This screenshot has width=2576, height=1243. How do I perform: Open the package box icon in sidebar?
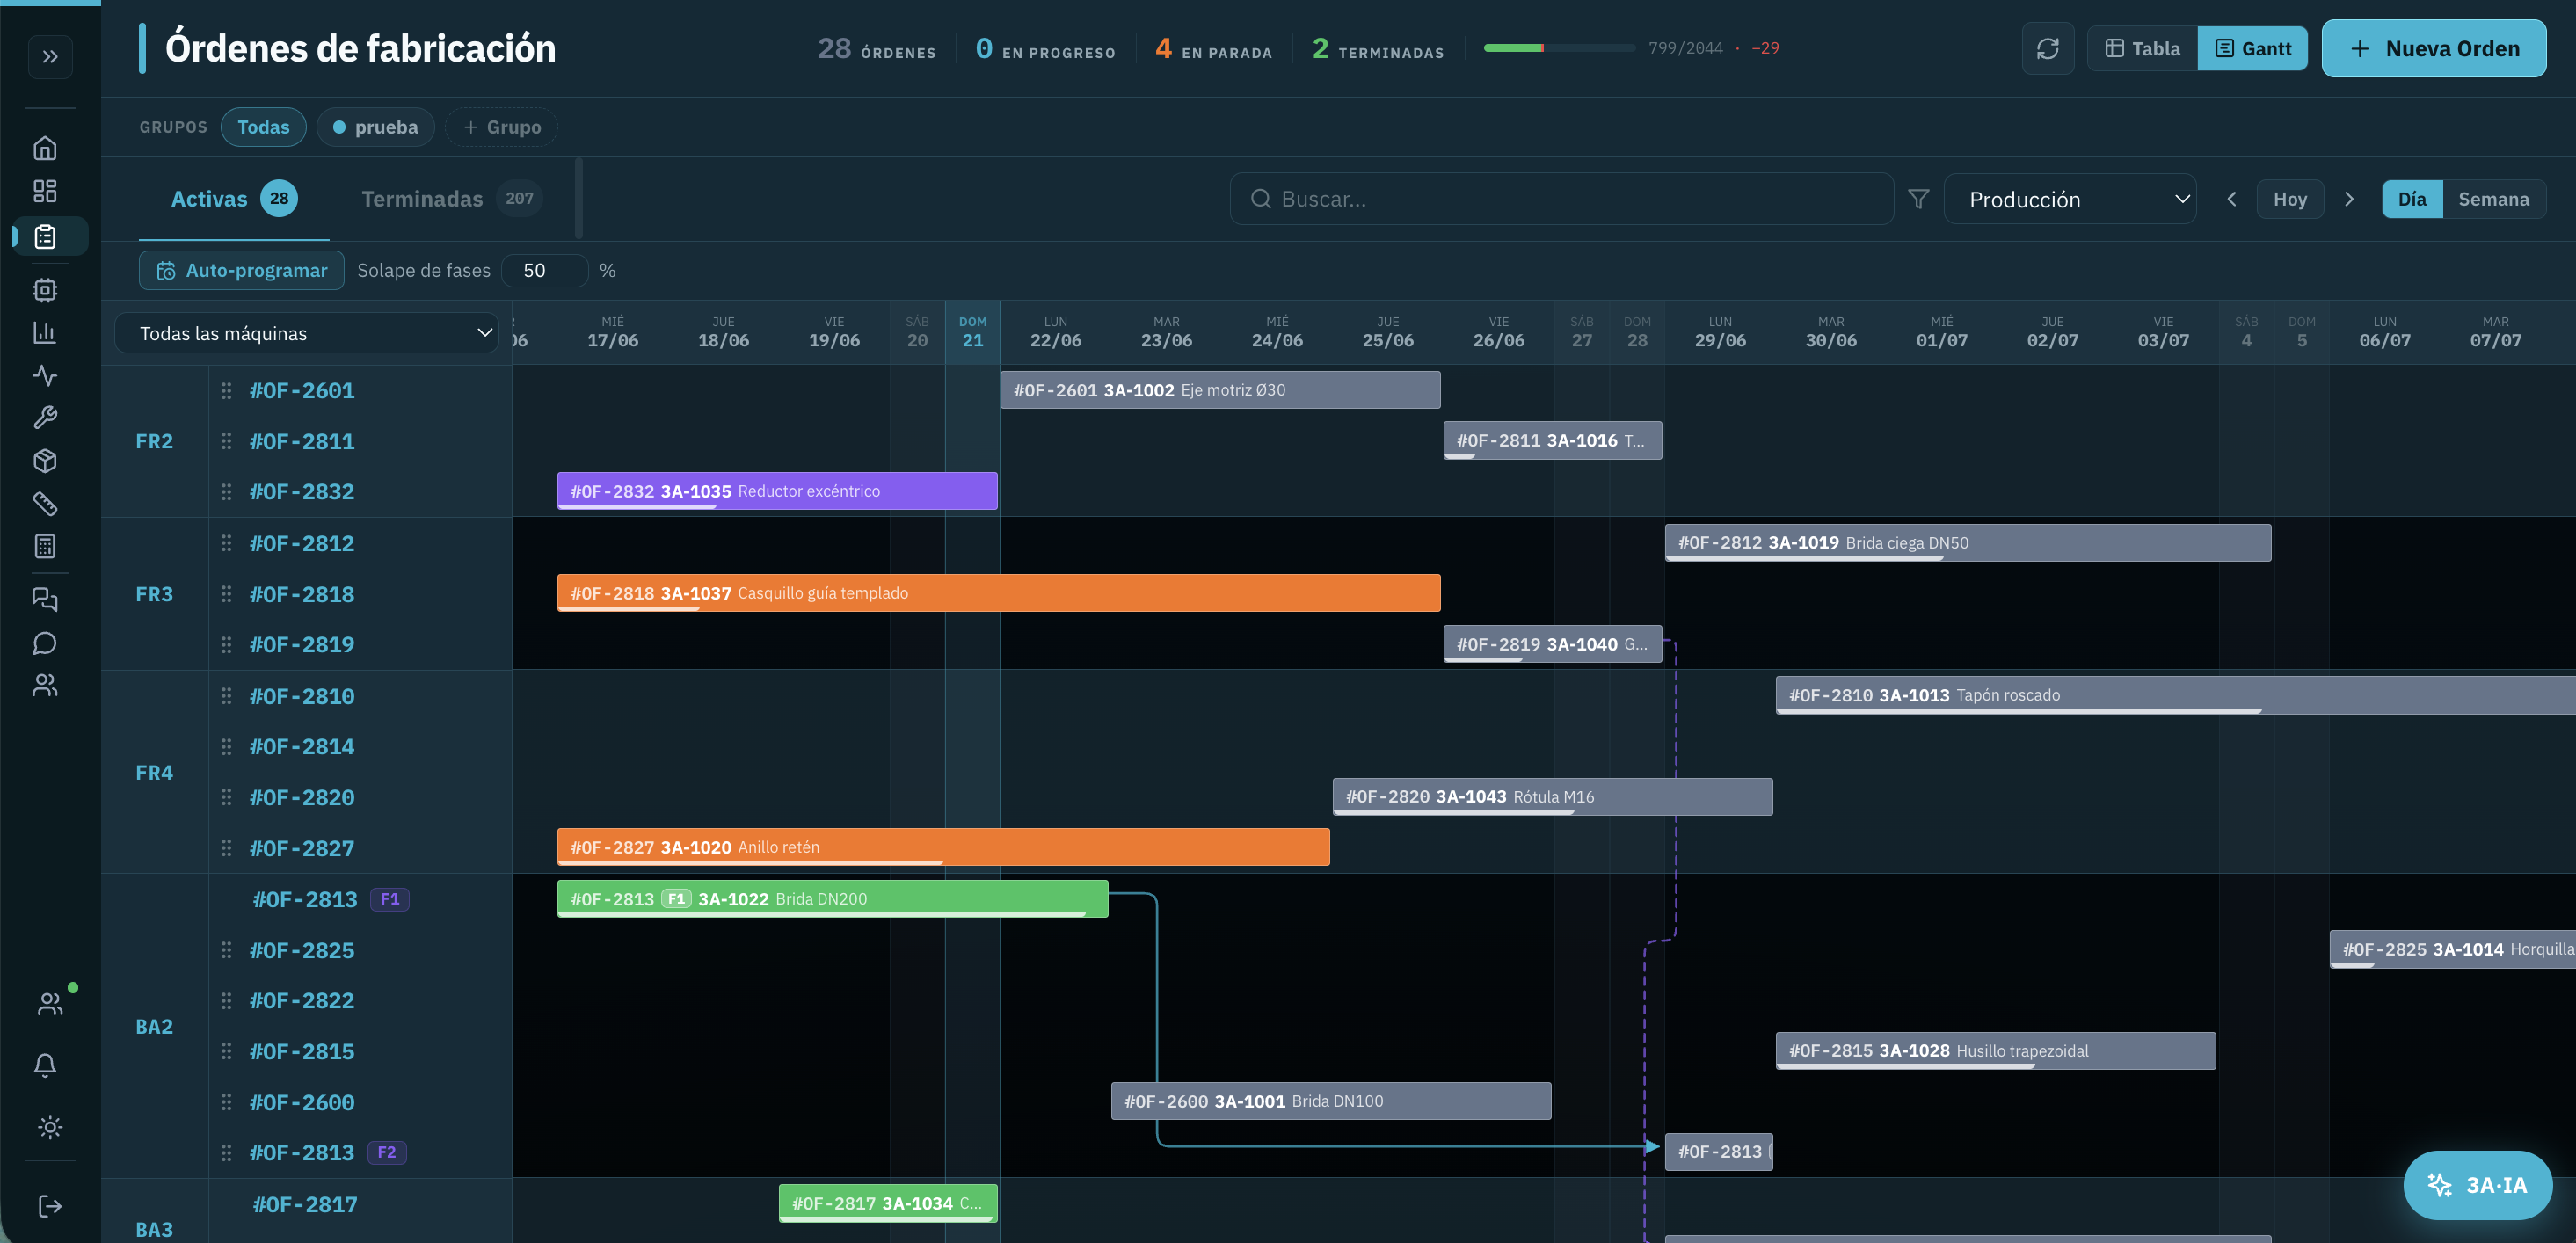click(45, 460)
